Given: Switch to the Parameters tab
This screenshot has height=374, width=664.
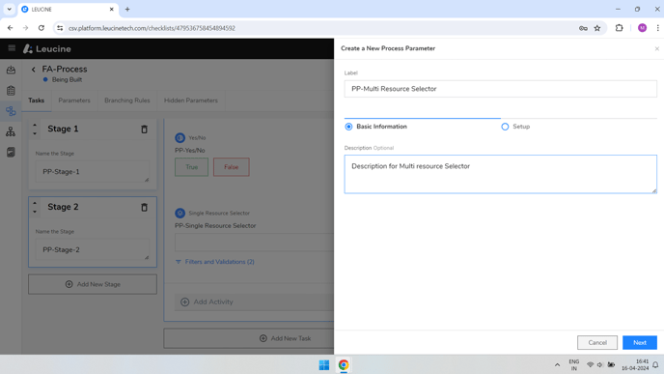Looking at the screenshot, I should coord(74,101).
